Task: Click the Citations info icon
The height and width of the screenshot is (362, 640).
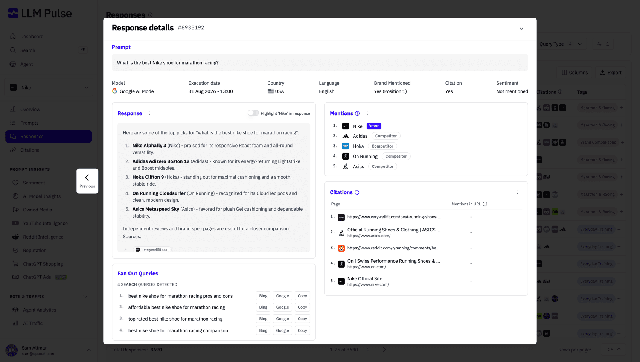Action: tap(357, 192)
